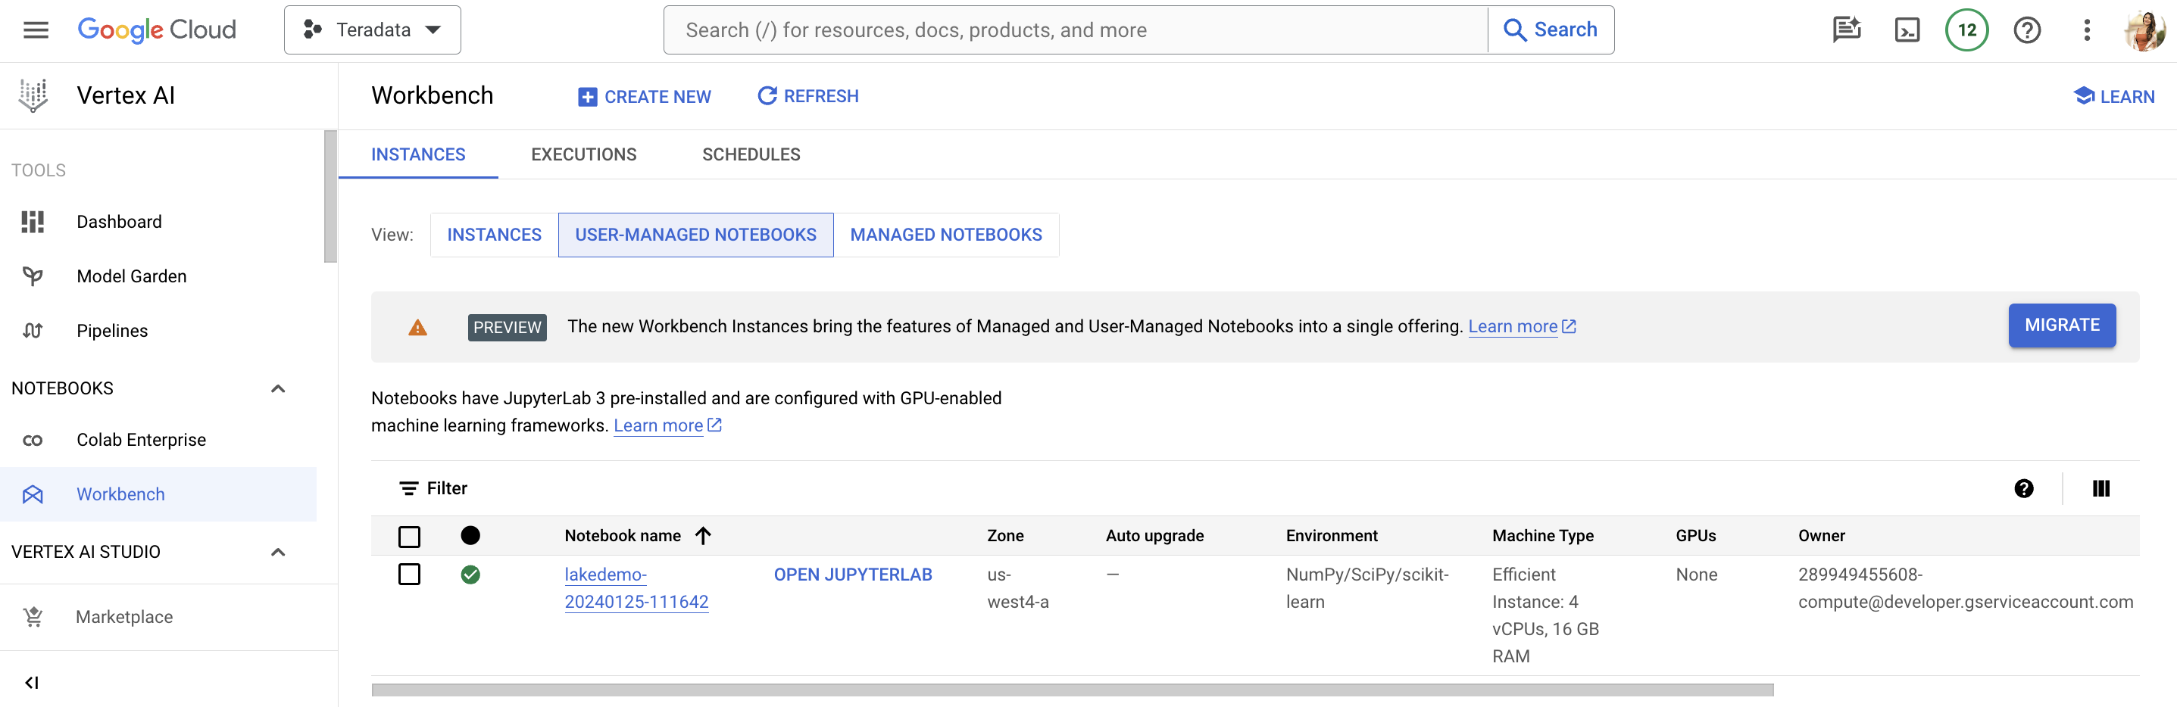This screenshot has height=707, width=2177.
Task: Click the Pipelines icon in sidebar
Action: click(x=32, y=331)
